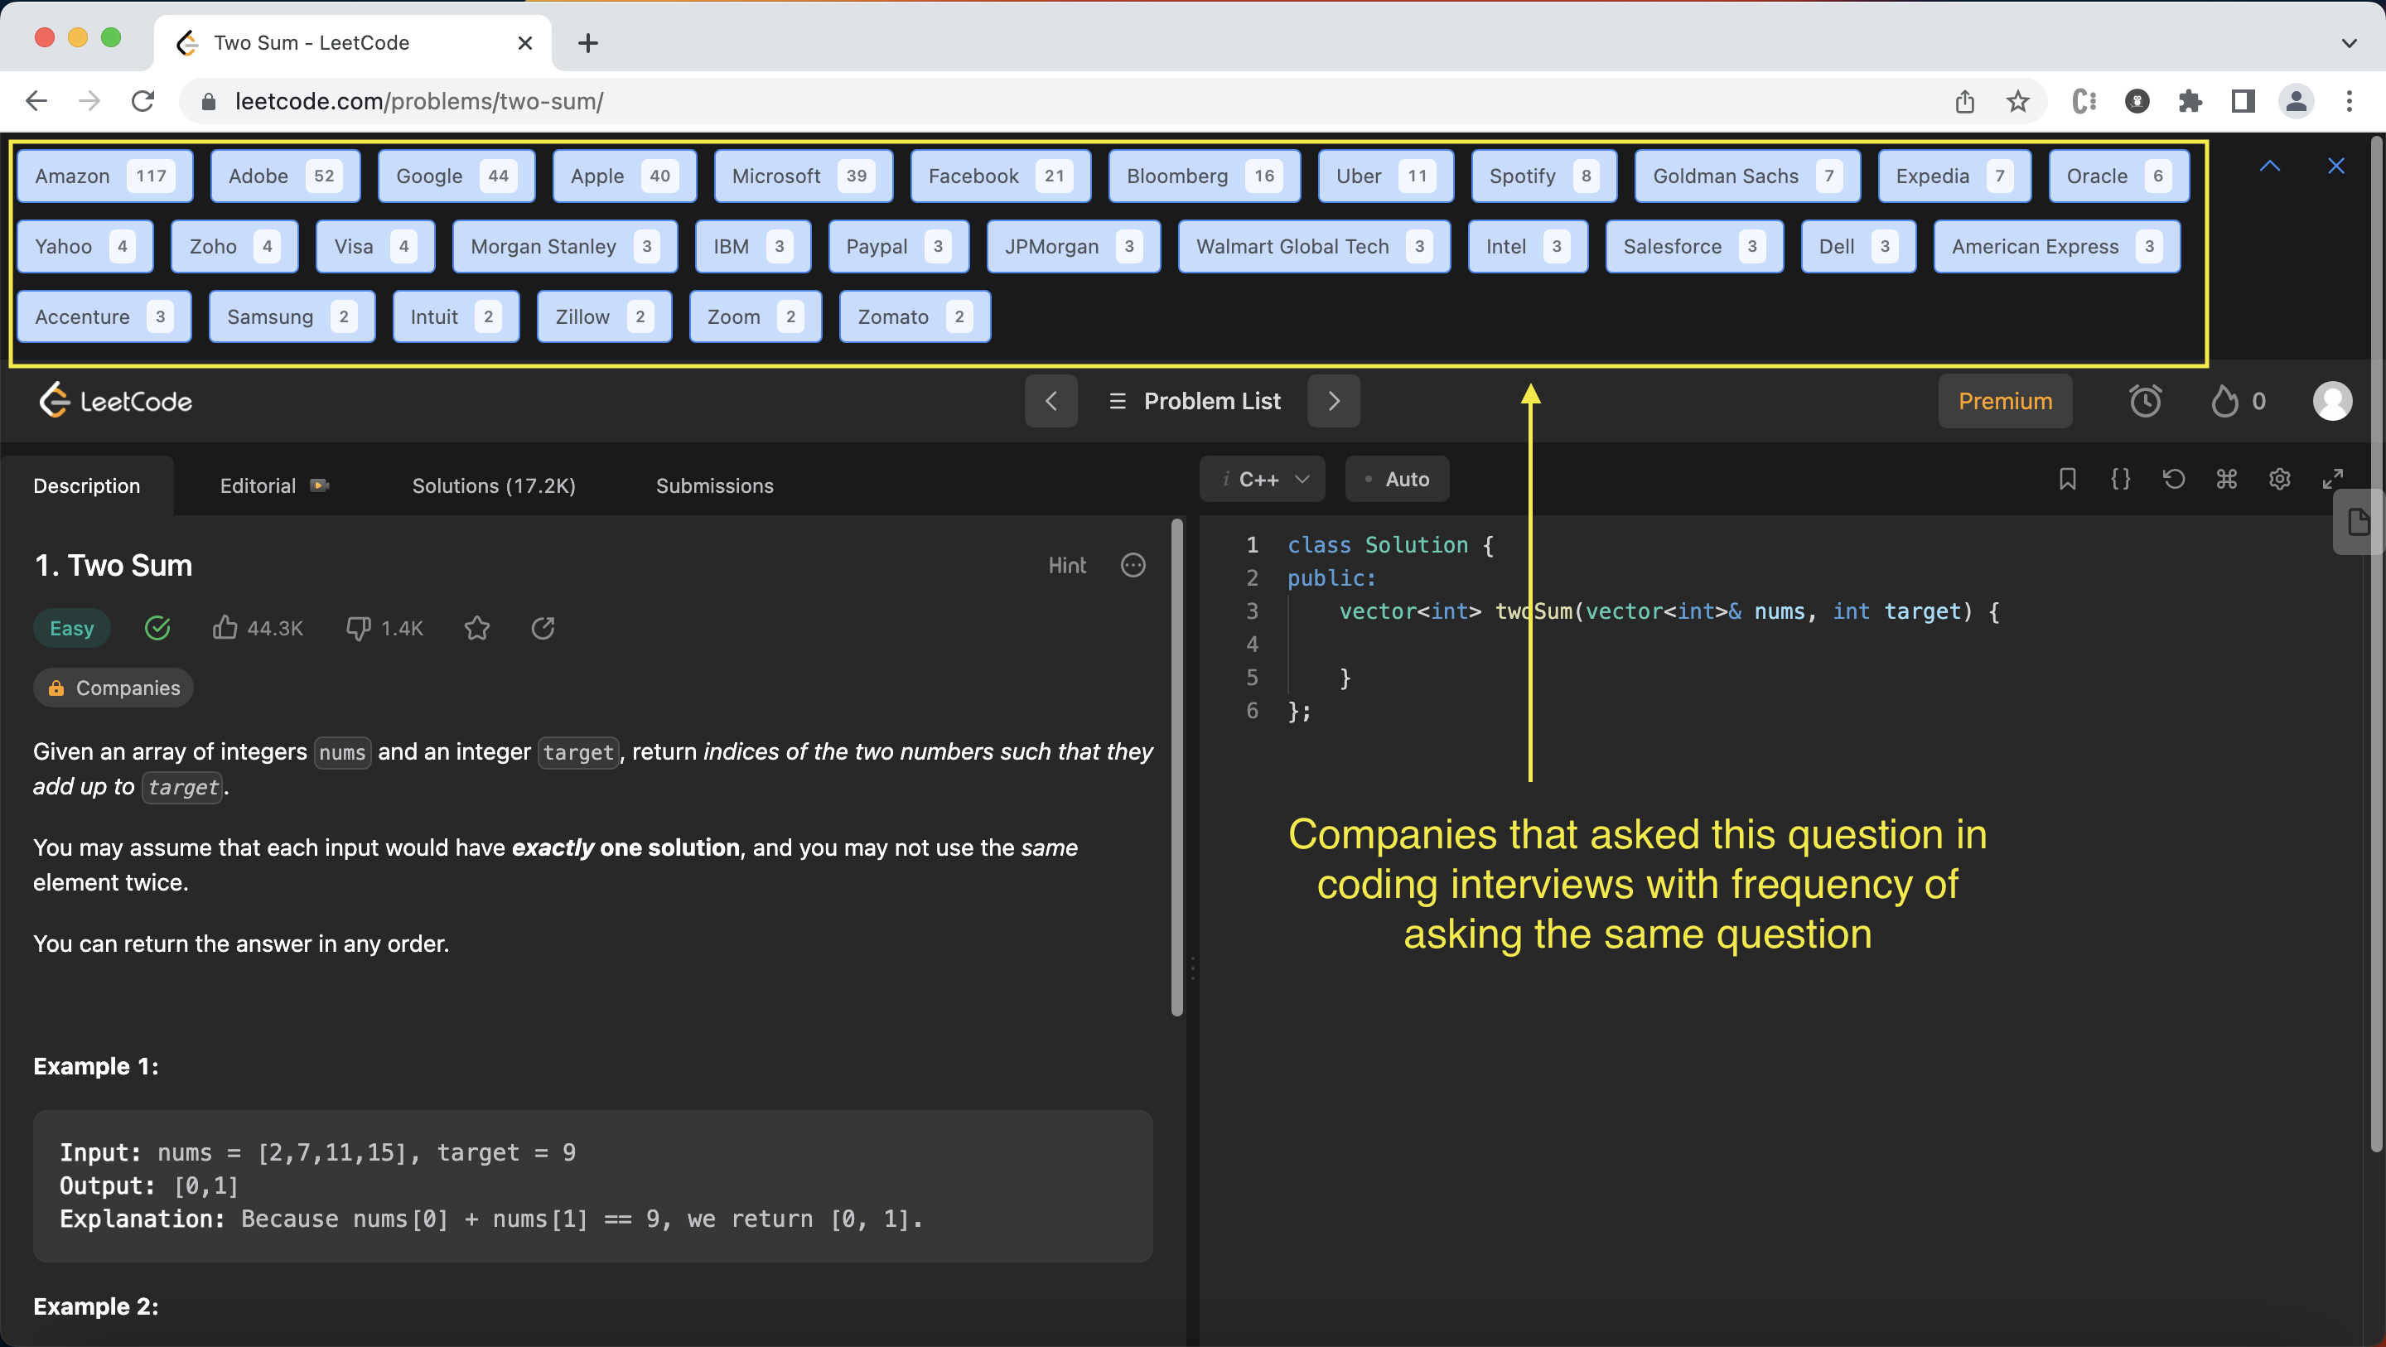
Task: Click the format code braces icon
Action: pyautogui.click(x=2120, y=479)
